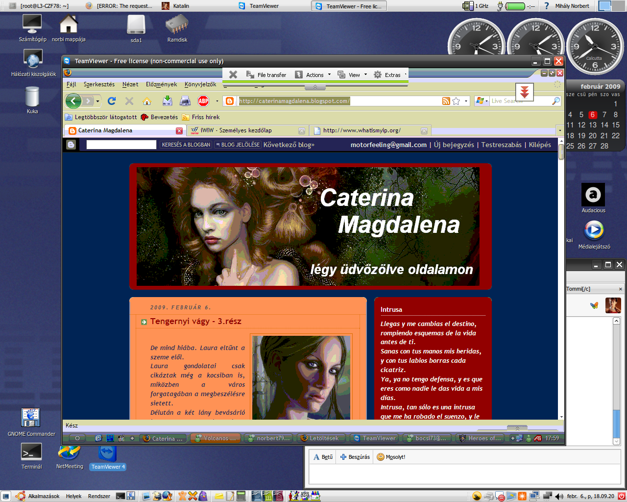Open the address bar history dropdown
Screen dimensions: 627x502
coord(466,101)
